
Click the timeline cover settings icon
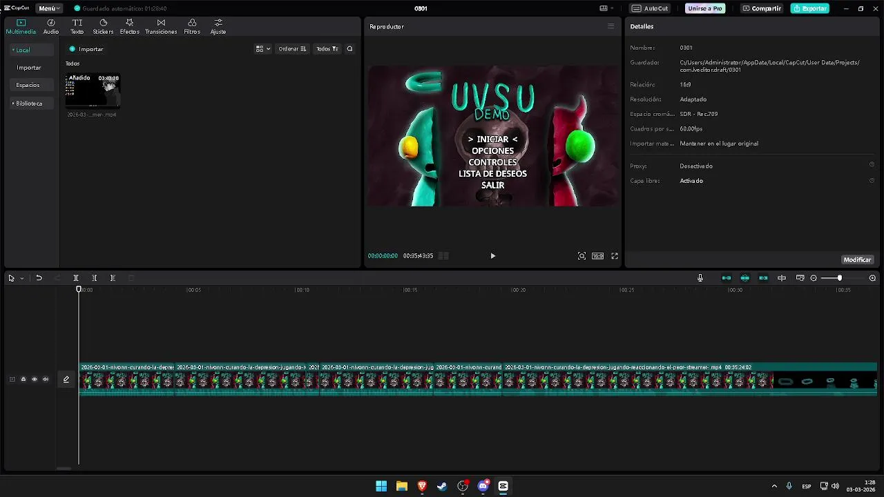(x=800, y=278)
